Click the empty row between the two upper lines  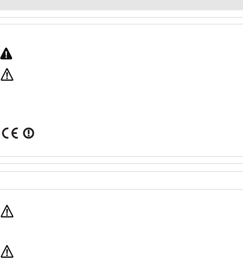coord(121,21)
